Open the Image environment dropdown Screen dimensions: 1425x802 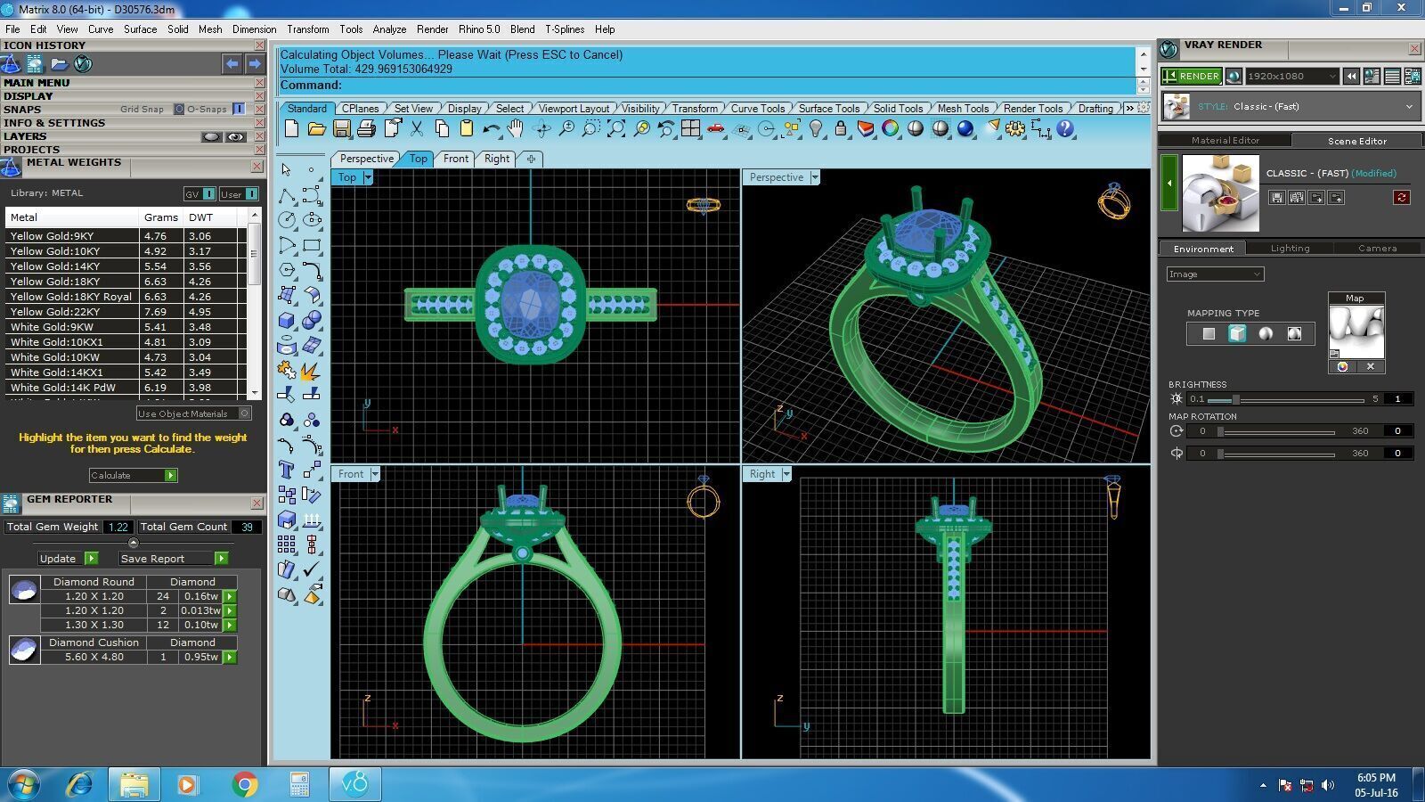click(1216, 274)
